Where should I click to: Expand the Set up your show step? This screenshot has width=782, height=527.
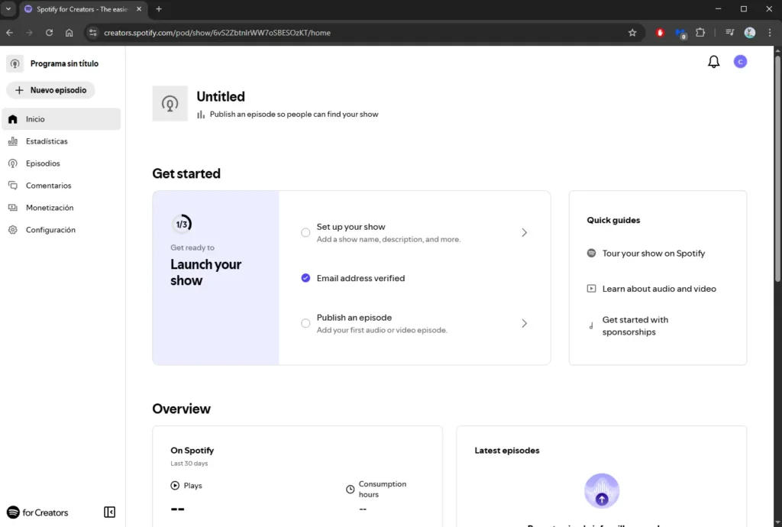524,232
